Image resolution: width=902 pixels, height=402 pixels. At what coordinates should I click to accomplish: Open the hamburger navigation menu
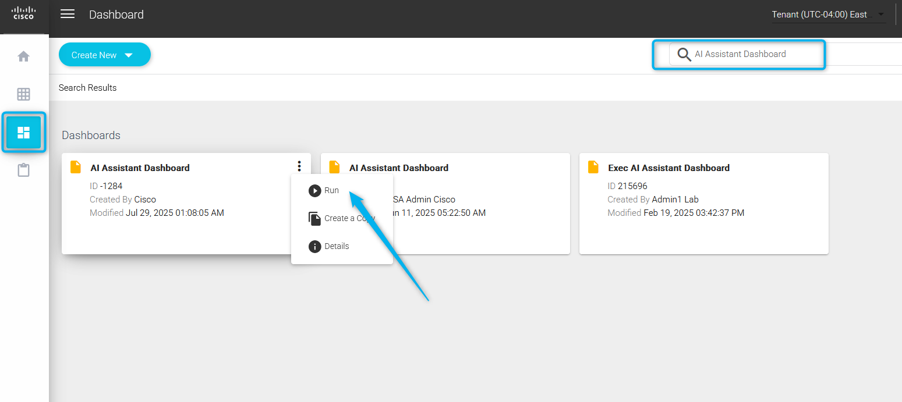(x=68, y=14)
